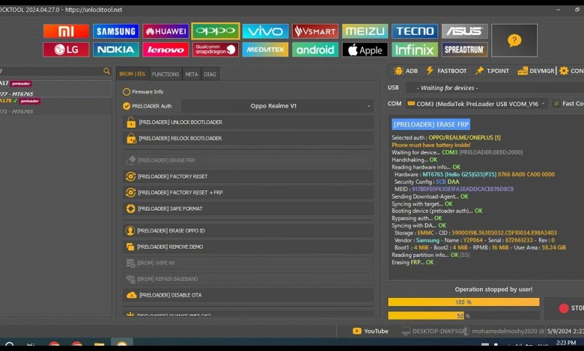Open the Oppo Realme V1 auth dropdown
584x351 pixels.
coord(277,106)
